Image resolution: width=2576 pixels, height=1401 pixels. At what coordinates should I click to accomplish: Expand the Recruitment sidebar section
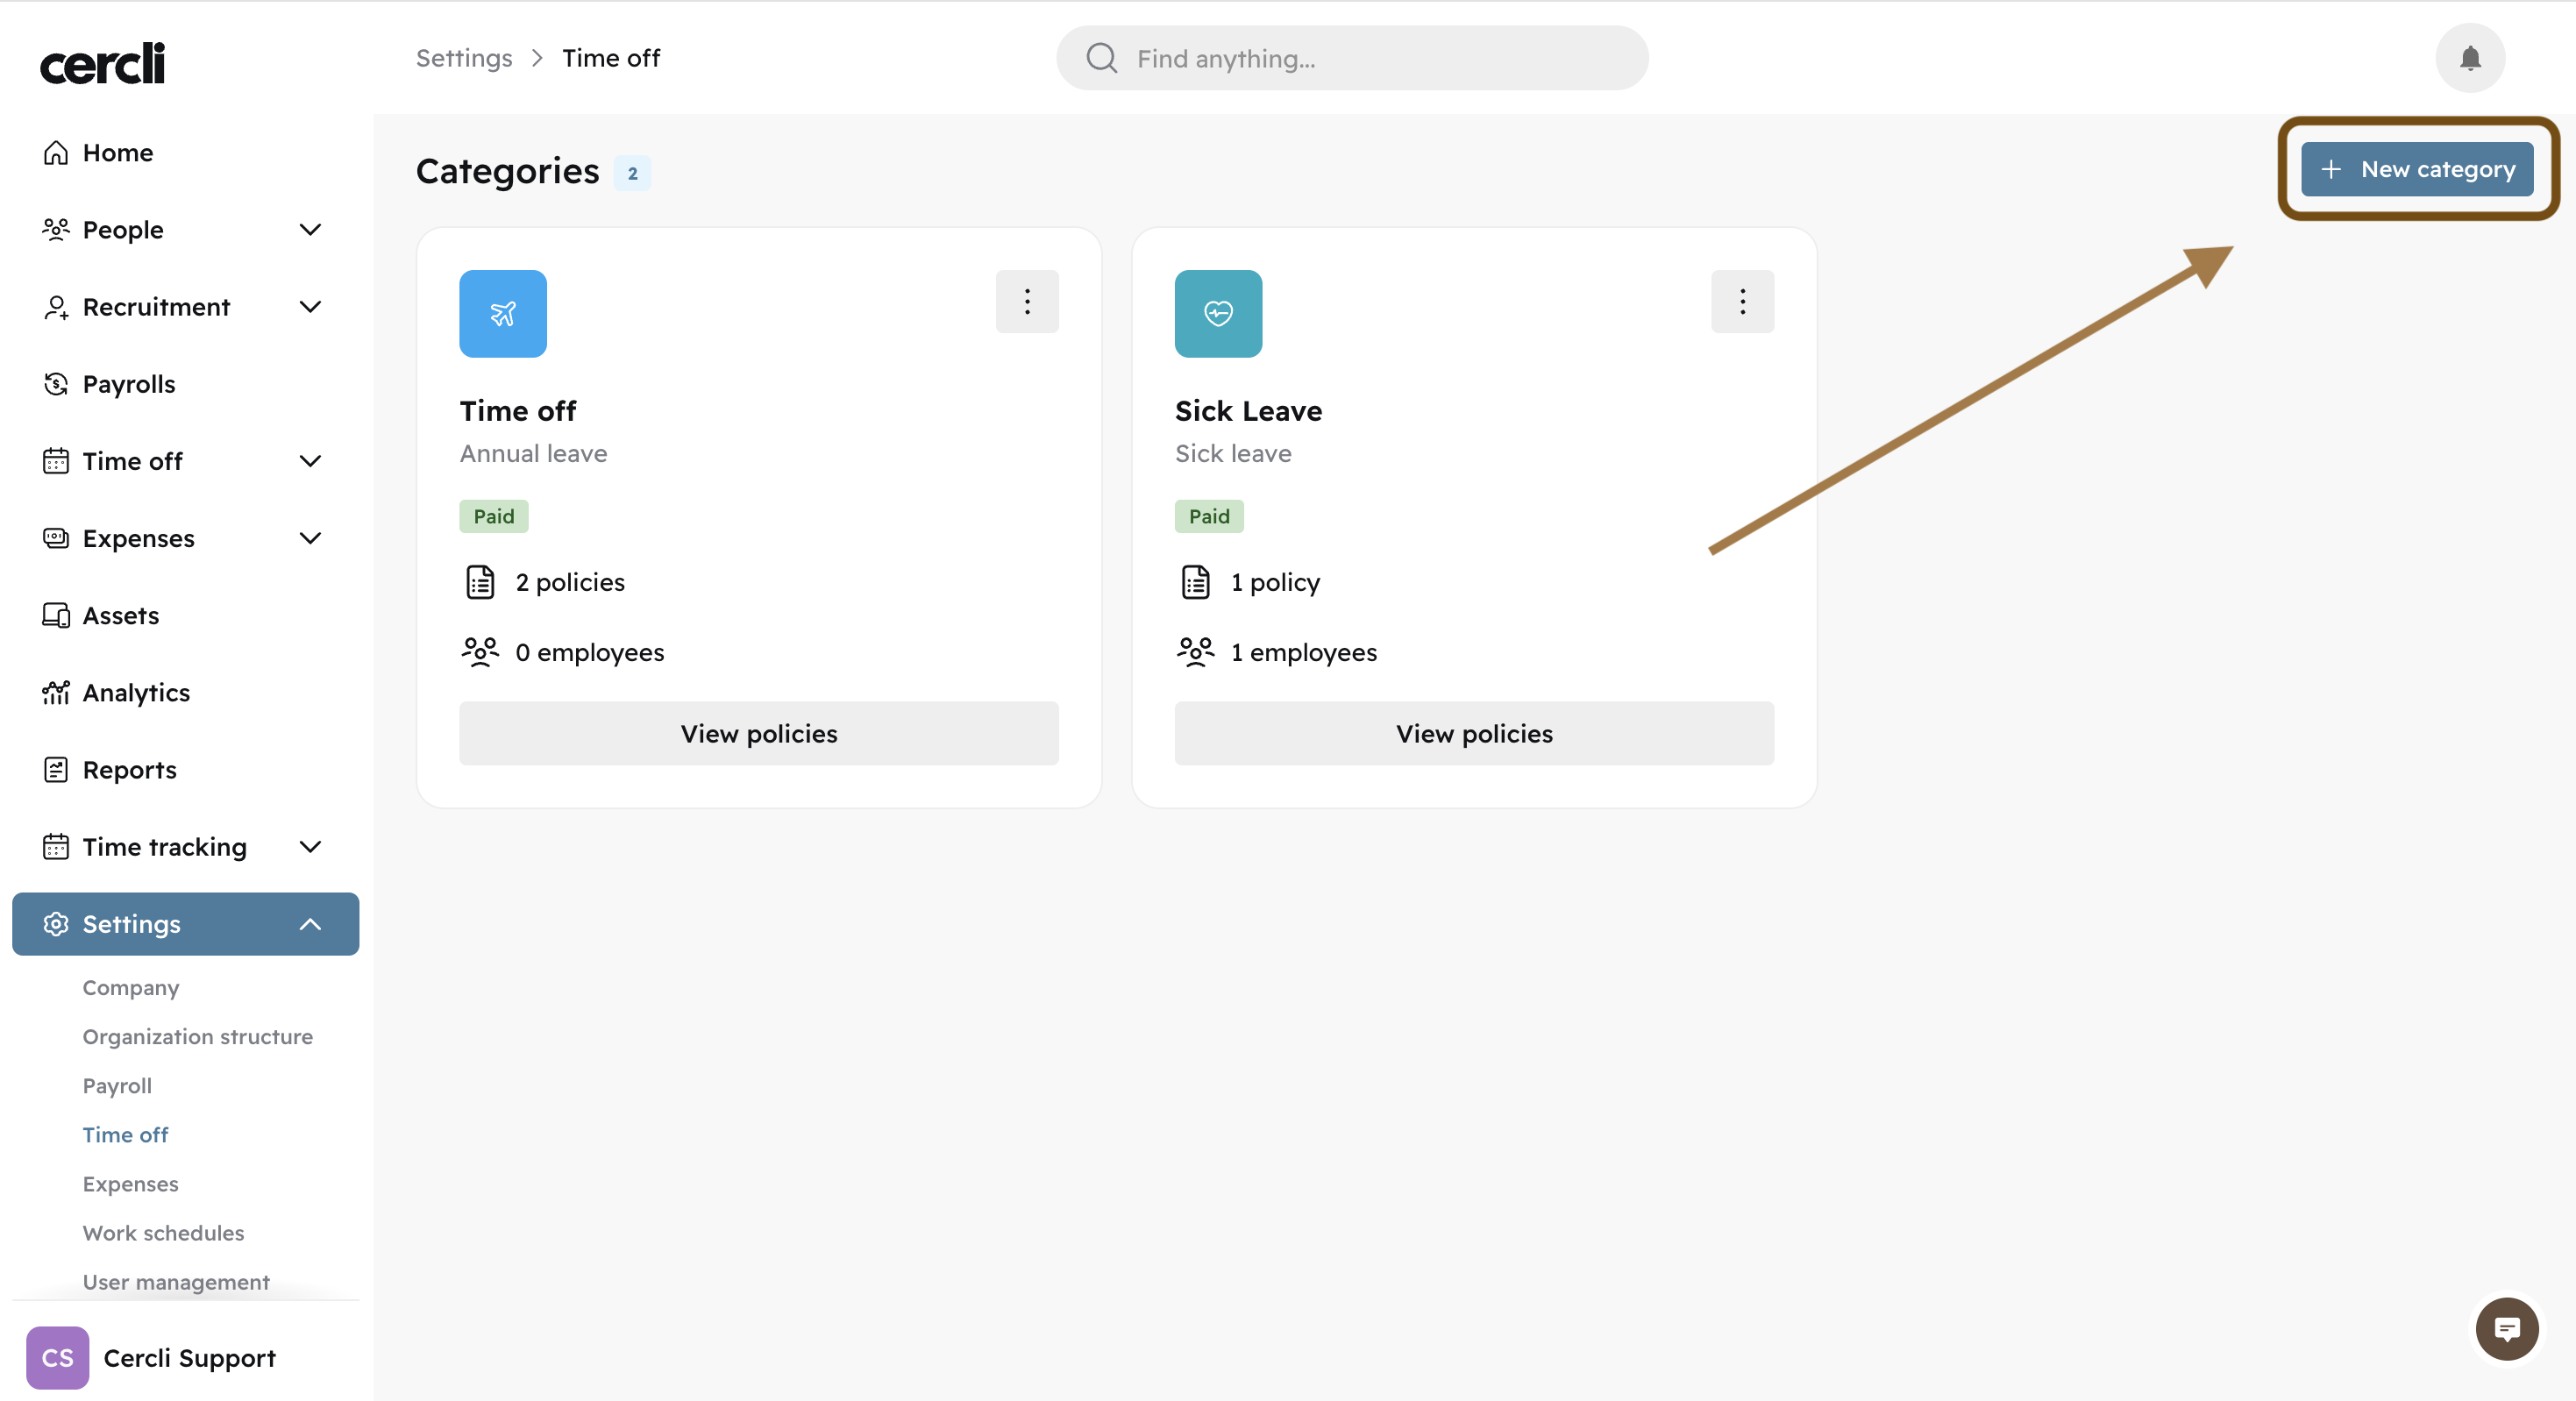(310, 307)
